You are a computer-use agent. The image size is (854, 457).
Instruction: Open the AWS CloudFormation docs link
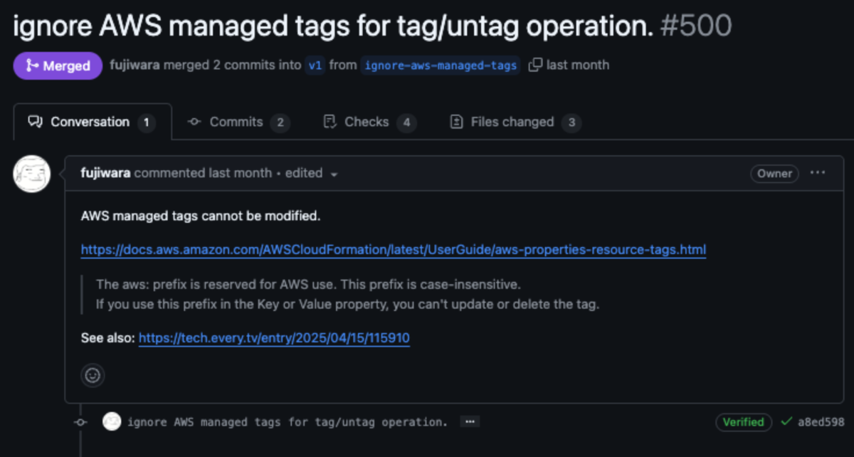394,250
